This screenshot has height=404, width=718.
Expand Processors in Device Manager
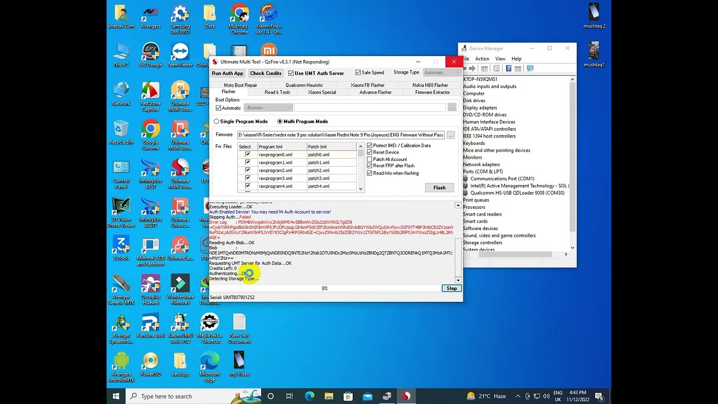(474, 207)
